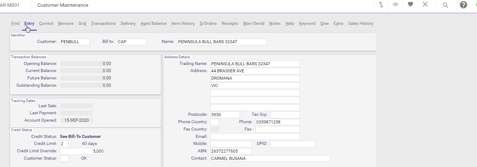Open Item History menu option
477x167 pixels.
(183, 23)
